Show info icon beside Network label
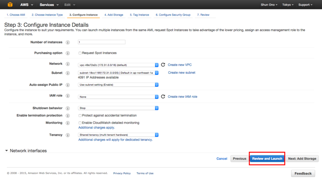 click(68, 64)
